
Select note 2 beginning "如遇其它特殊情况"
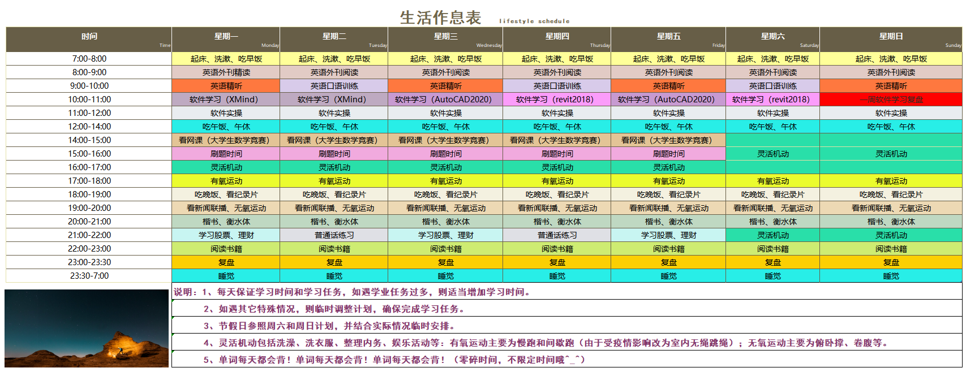click(567, 309)
